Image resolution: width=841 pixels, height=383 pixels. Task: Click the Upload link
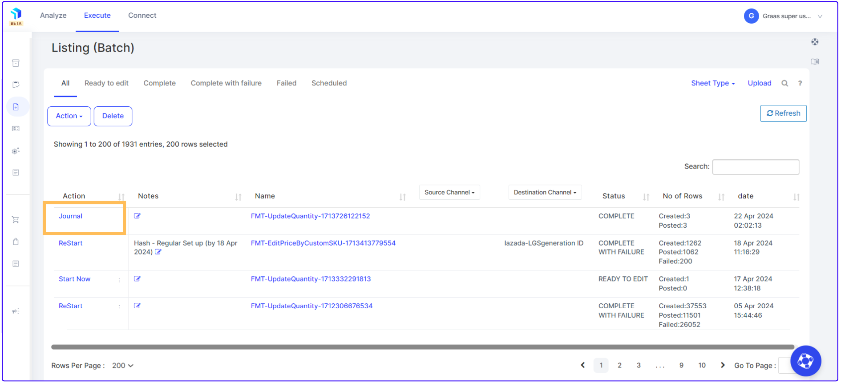[x=759, y=83]
